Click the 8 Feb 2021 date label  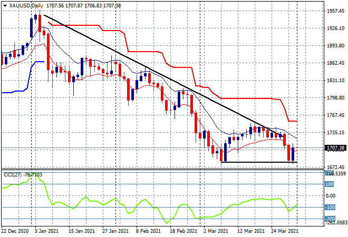point(148,231)
